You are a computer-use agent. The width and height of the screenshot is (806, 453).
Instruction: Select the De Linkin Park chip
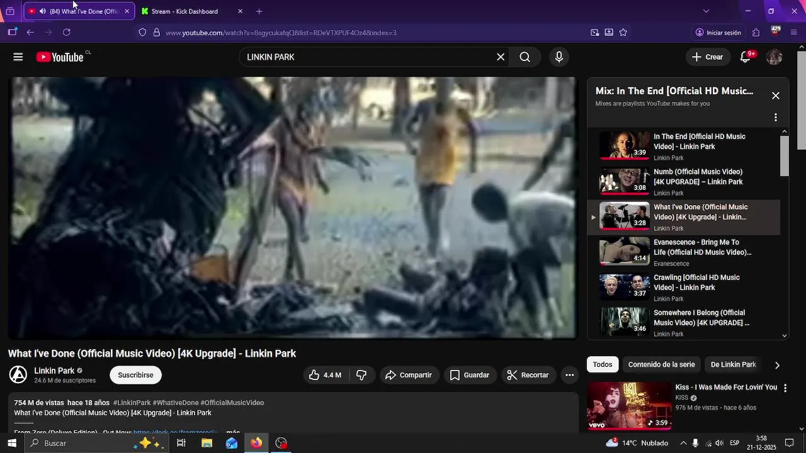coord(733,365)
